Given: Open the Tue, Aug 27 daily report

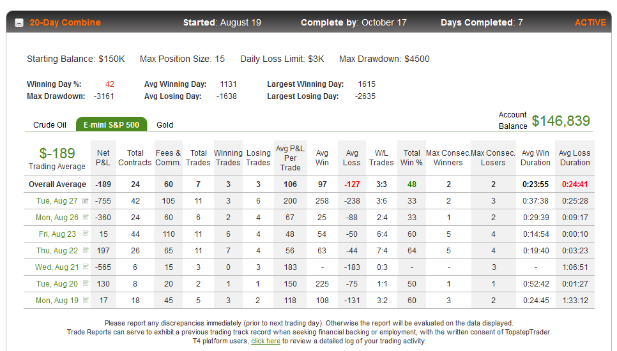Looking at the screenshot, I should [57, 201].
